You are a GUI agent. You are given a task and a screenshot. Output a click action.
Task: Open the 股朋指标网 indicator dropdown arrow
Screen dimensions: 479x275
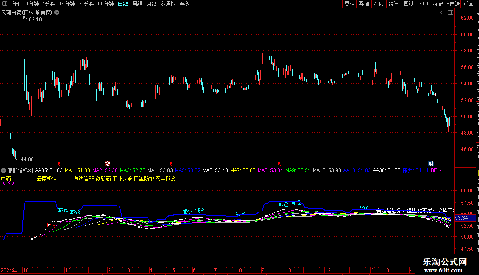coord(3,170)
